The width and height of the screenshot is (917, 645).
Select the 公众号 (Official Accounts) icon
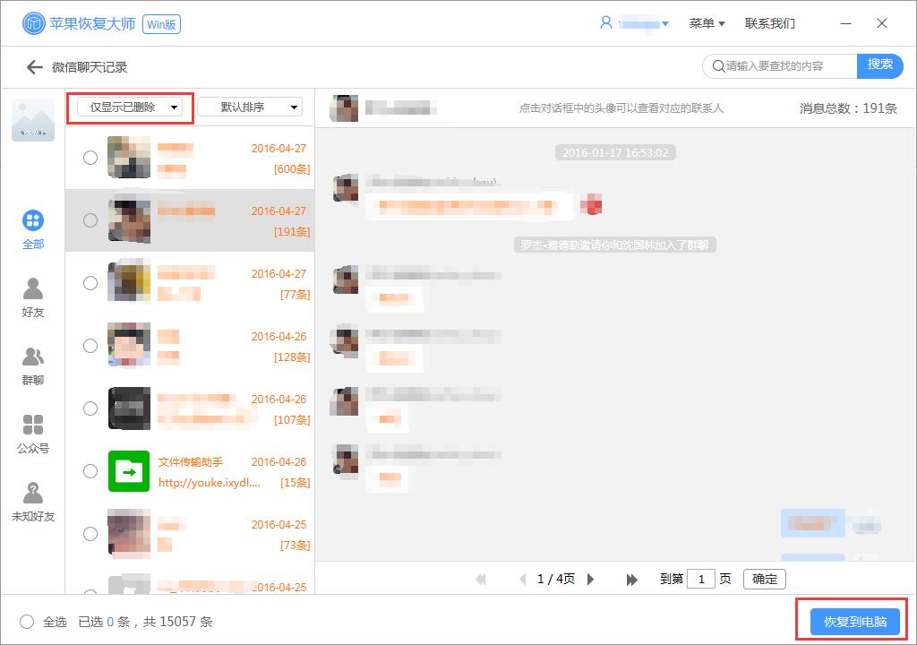[x=33, y=429]
